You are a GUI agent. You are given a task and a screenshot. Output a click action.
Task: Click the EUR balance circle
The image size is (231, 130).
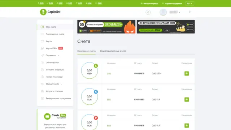90,96
